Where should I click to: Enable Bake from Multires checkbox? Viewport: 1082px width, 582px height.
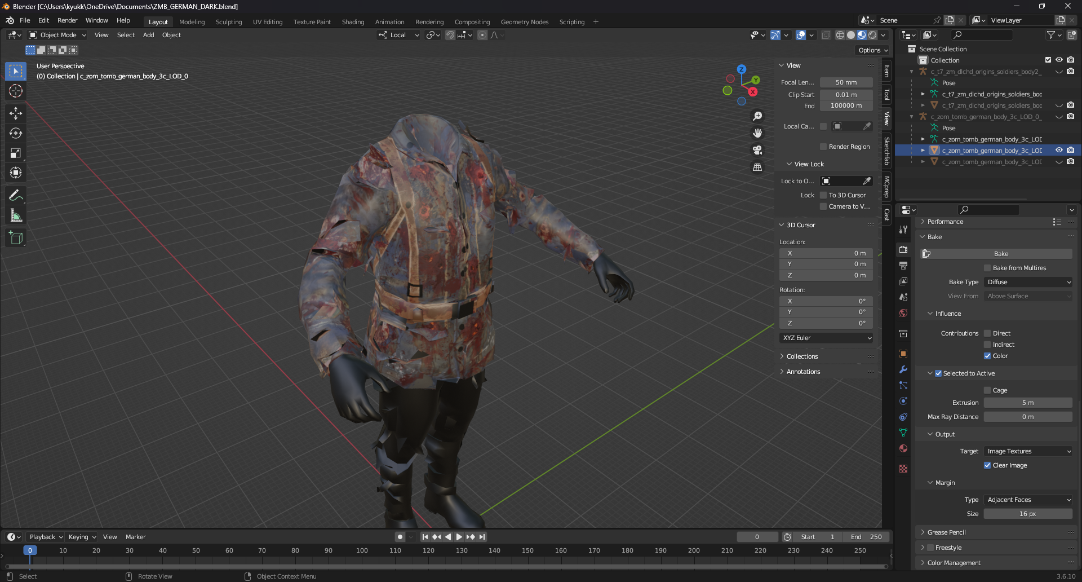click(987, 268)
